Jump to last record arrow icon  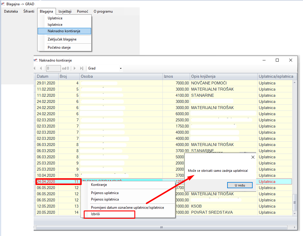(x=82, y=68)
